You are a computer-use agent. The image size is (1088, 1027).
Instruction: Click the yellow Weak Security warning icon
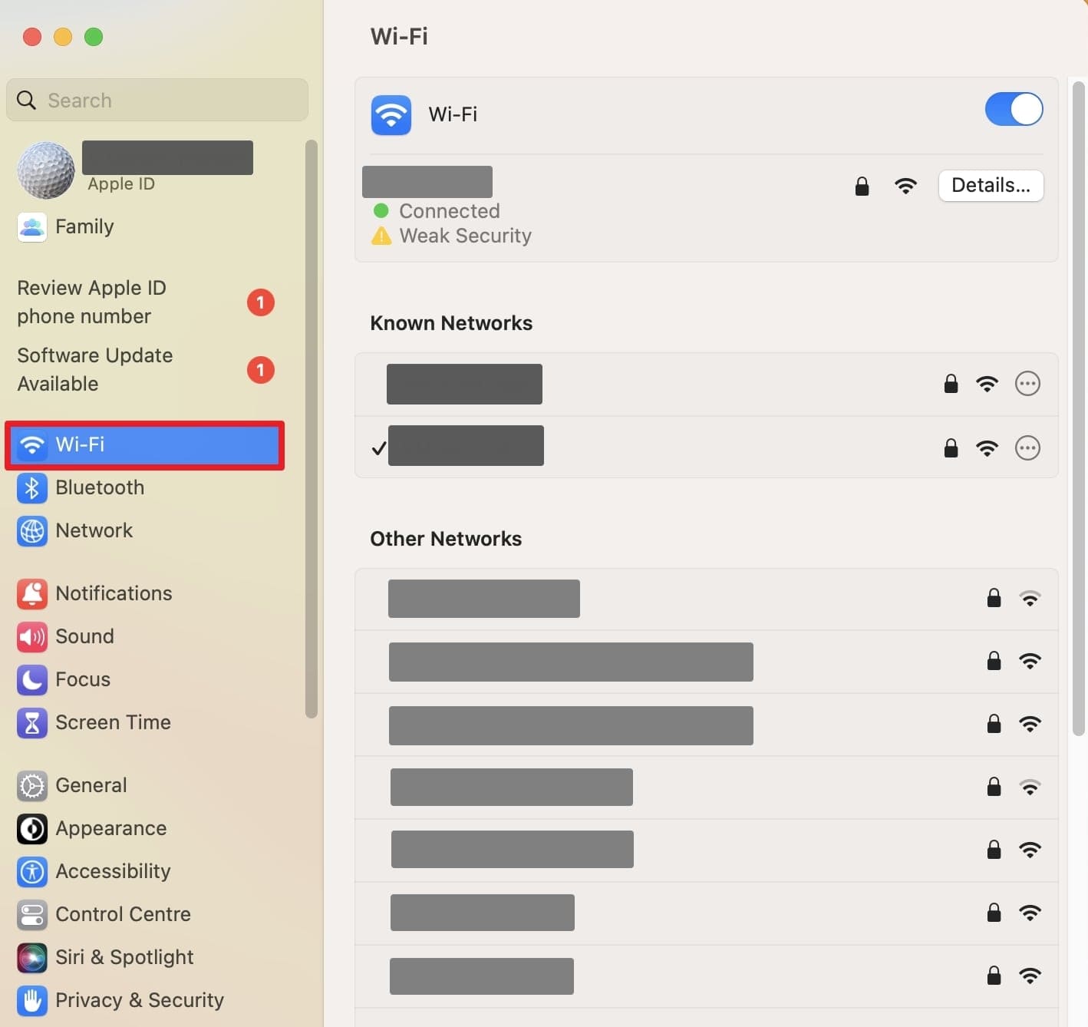click(x=381, y=236)
